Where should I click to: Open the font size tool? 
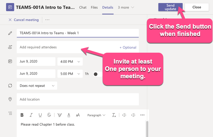point(78,115)
